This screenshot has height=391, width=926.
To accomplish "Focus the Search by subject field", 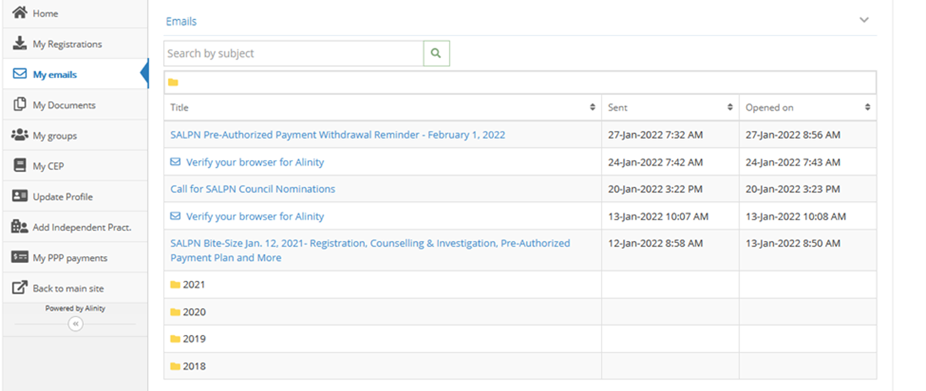I will pyautogui.click(x=294, y=53).
